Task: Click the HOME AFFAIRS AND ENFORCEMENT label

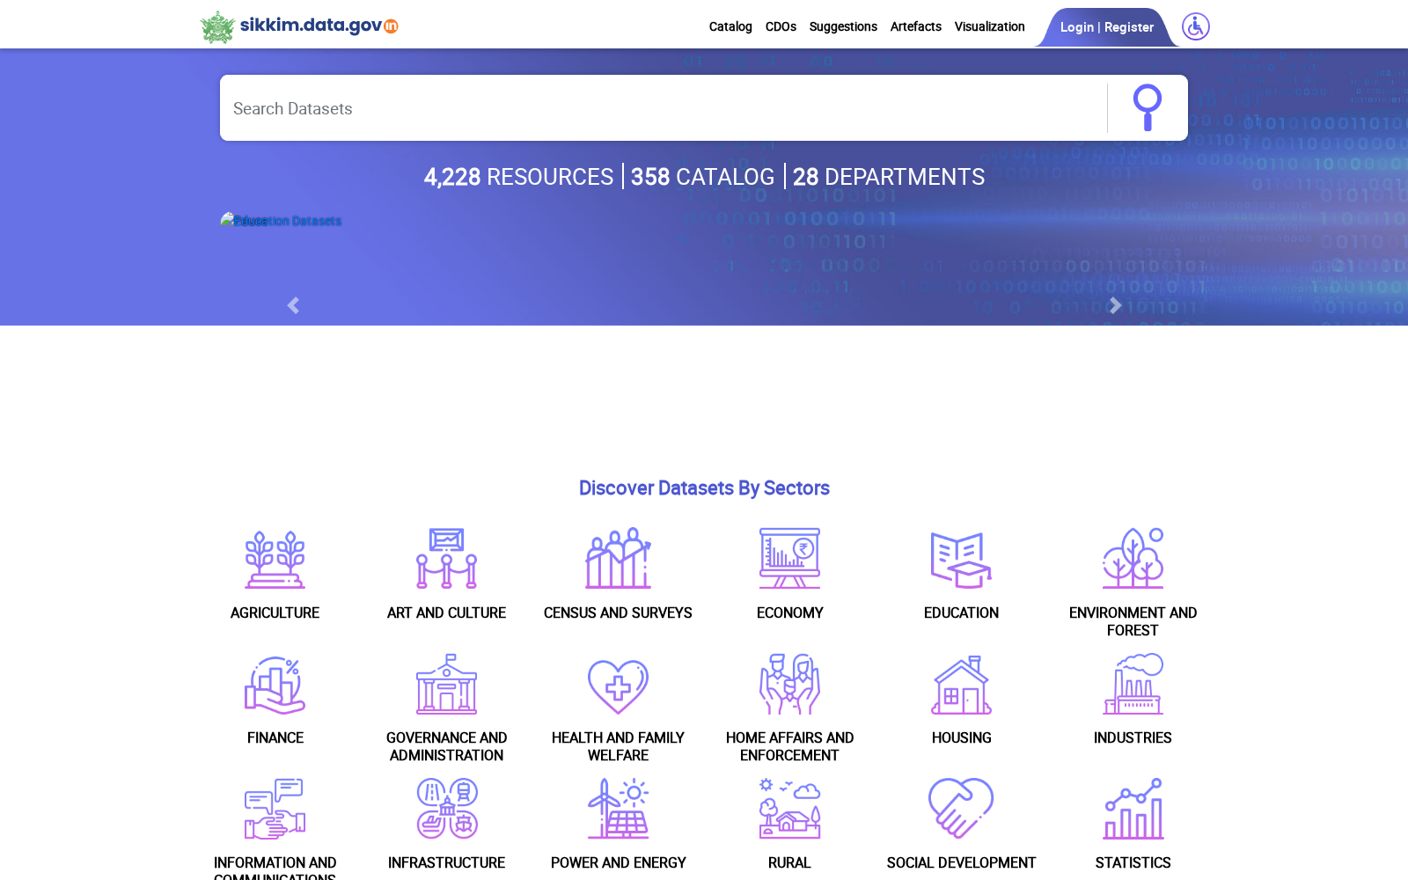Action: 789,746
